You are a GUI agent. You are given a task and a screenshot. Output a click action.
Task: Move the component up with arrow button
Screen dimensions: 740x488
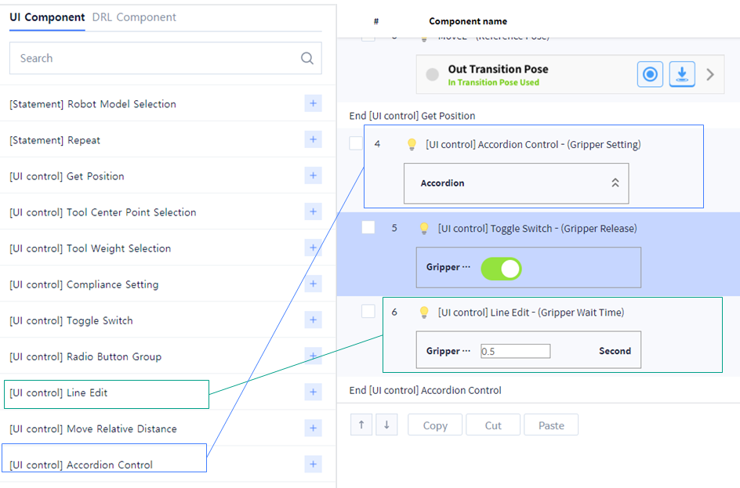coord(361,425)
